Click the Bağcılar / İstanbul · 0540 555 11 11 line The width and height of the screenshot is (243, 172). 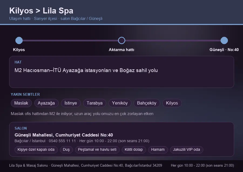(82, 141)
